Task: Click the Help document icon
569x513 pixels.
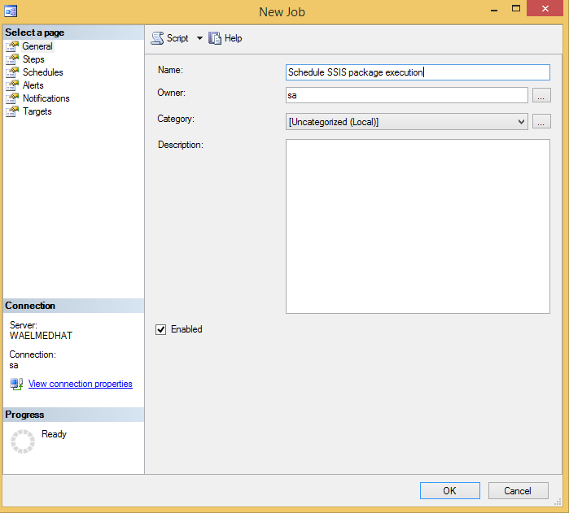Action: [214, 38]
